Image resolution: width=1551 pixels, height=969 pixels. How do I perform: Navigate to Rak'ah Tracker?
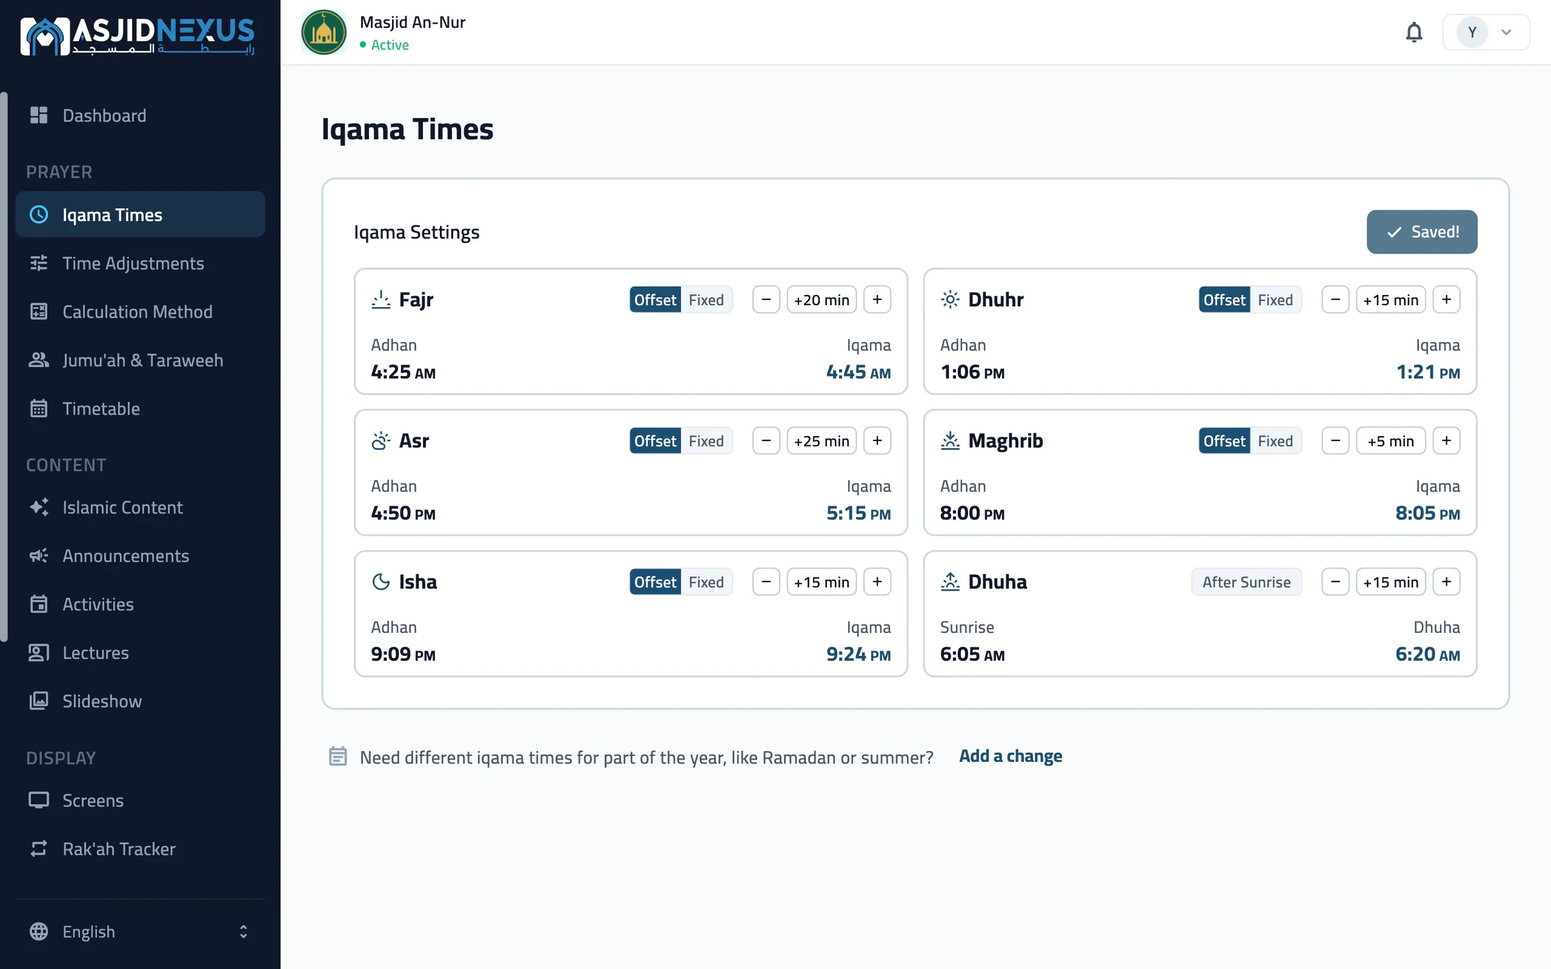point(141,848)
